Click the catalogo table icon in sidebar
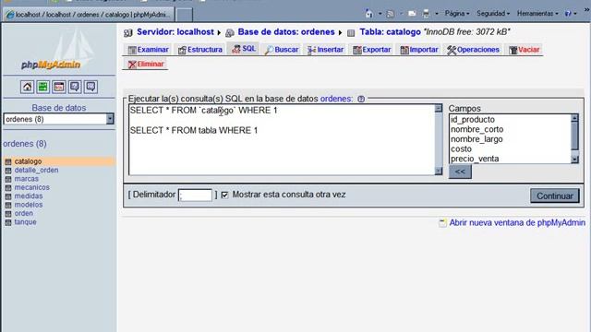591x332 pixels. pos(8,161)
